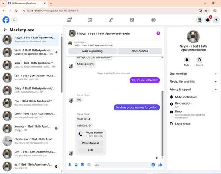221x174 pixels.
Task: Click the large apartment profile thumbnail
Action: coord(193,37)
